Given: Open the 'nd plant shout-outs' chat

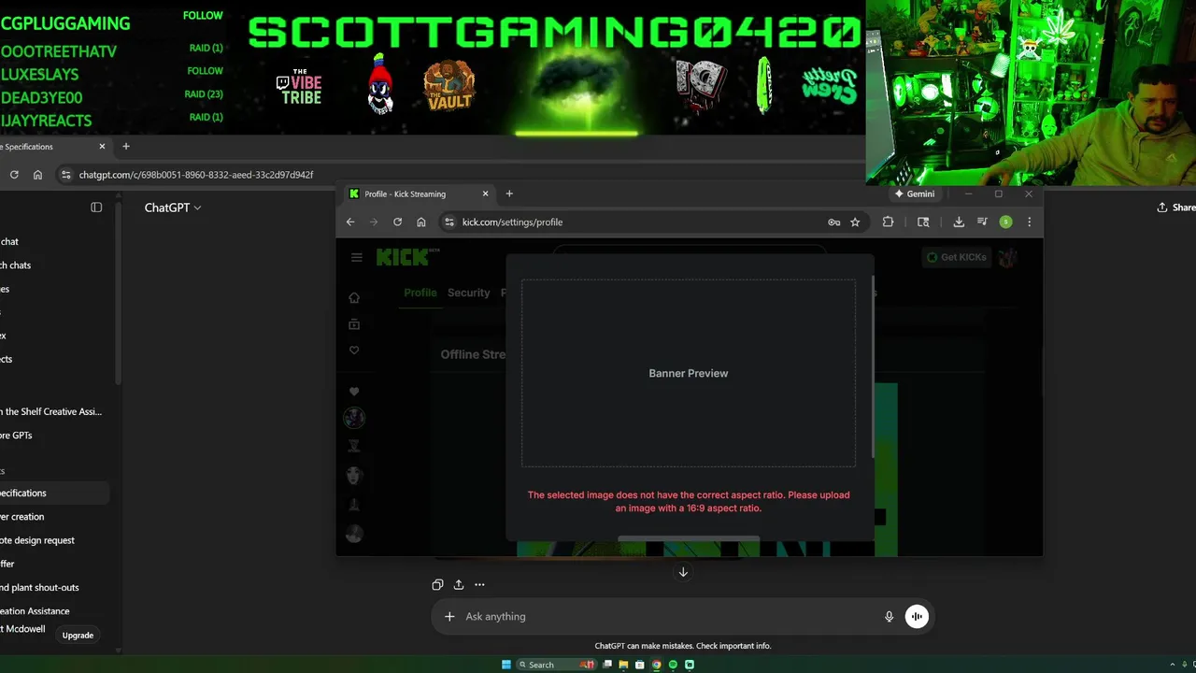Looking at the screenshot, I should coord(39,587).
